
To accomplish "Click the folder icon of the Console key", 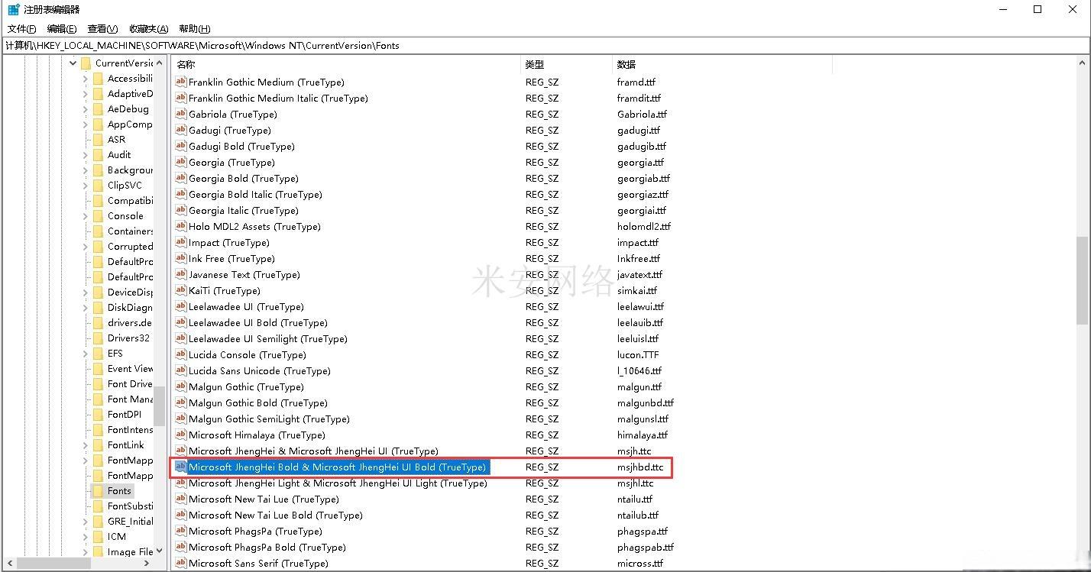I will pos(98,215).
